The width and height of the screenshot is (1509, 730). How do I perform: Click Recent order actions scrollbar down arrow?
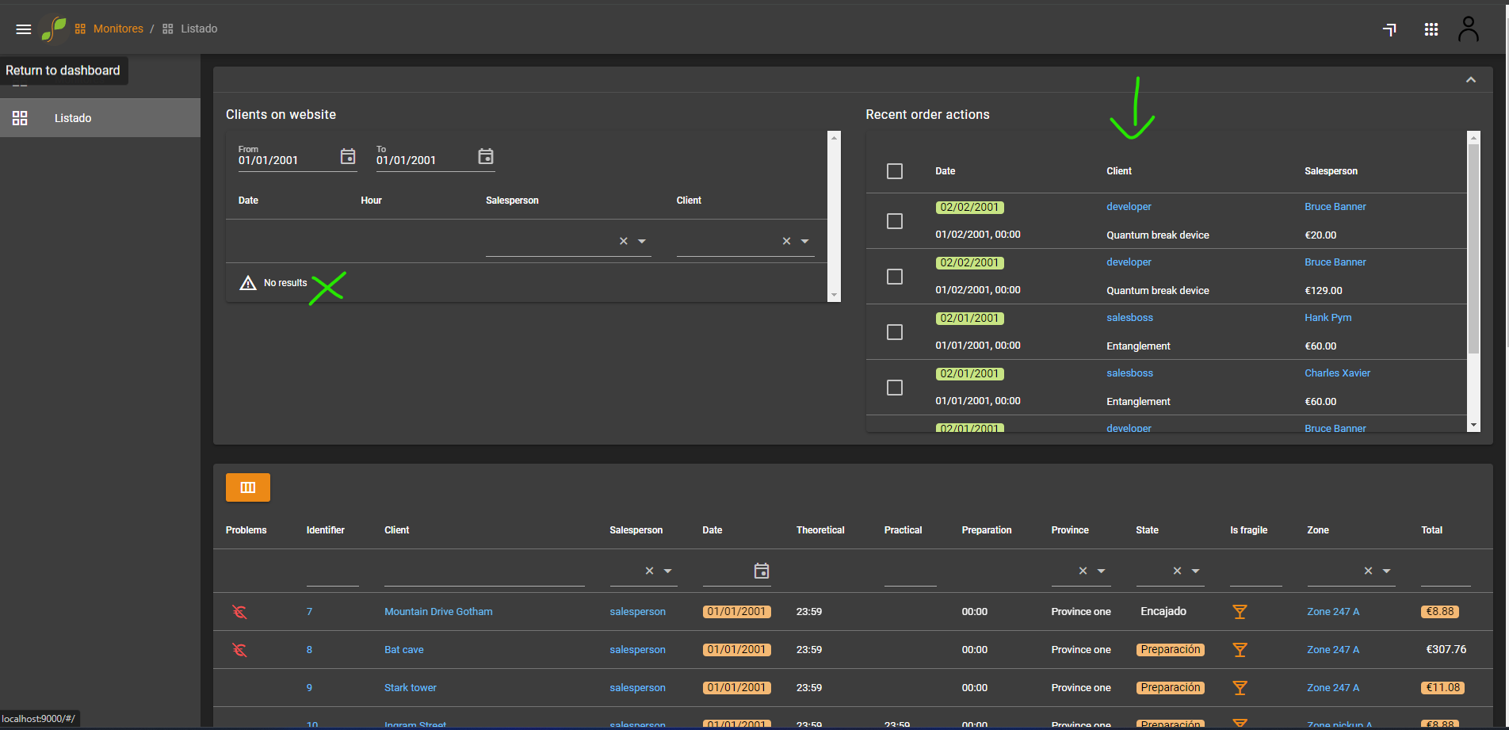[x=1474, y=426]
